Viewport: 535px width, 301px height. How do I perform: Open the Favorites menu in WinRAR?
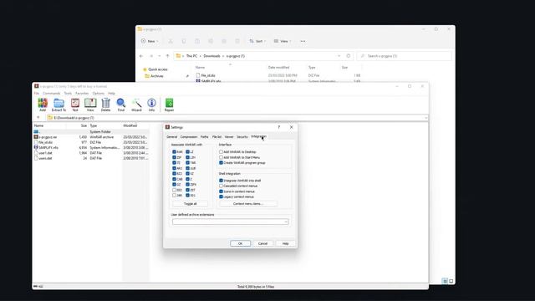(82, 93)
